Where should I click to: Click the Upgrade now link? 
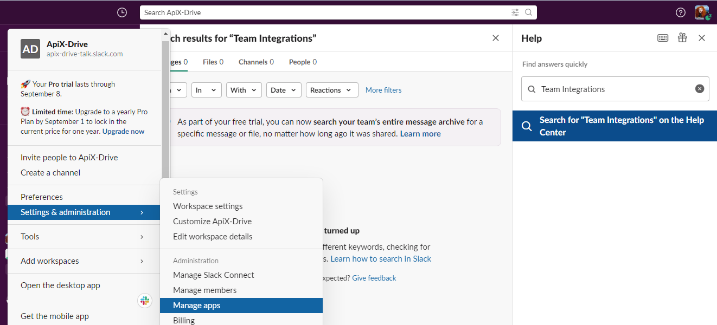coord(124,131)
